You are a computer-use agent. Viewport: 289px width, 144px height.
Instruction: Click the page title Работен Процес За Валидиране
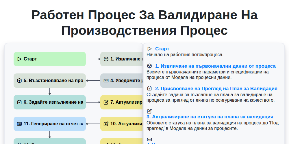coord(144,22)
